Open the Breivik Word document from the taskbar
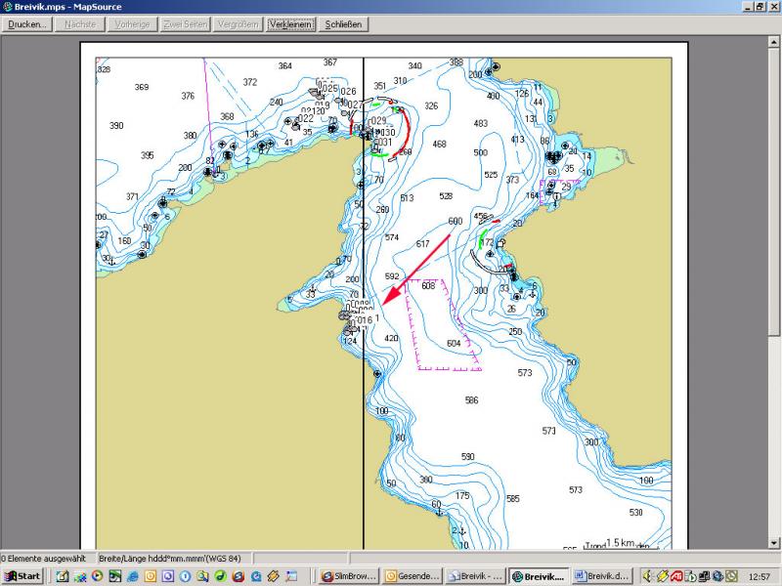The image size is (782, 586). (x=602, y=576)
